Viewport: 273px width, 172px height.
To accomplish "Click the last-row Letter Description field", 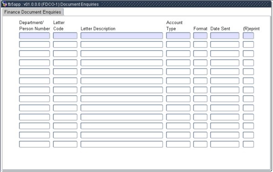I will (121, 144).
